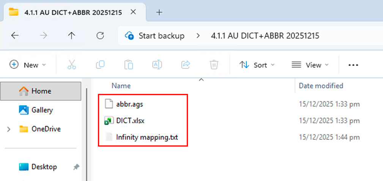The image size is (383, 181).
Task: Close the 4.1.1 AU DICT+ABBR tab
Action: 133,12
